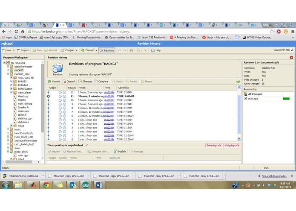The image size is (296, 211).
Task: Select the first radio circle in revision 7 row
Action: 60,112
